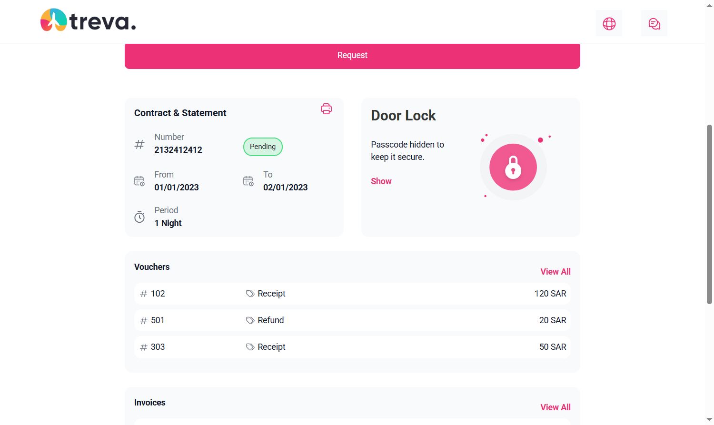714x425 pixels.
Task: Click the hash icon beside contract number
Action: pyautogui.click(x=139, y=144)
